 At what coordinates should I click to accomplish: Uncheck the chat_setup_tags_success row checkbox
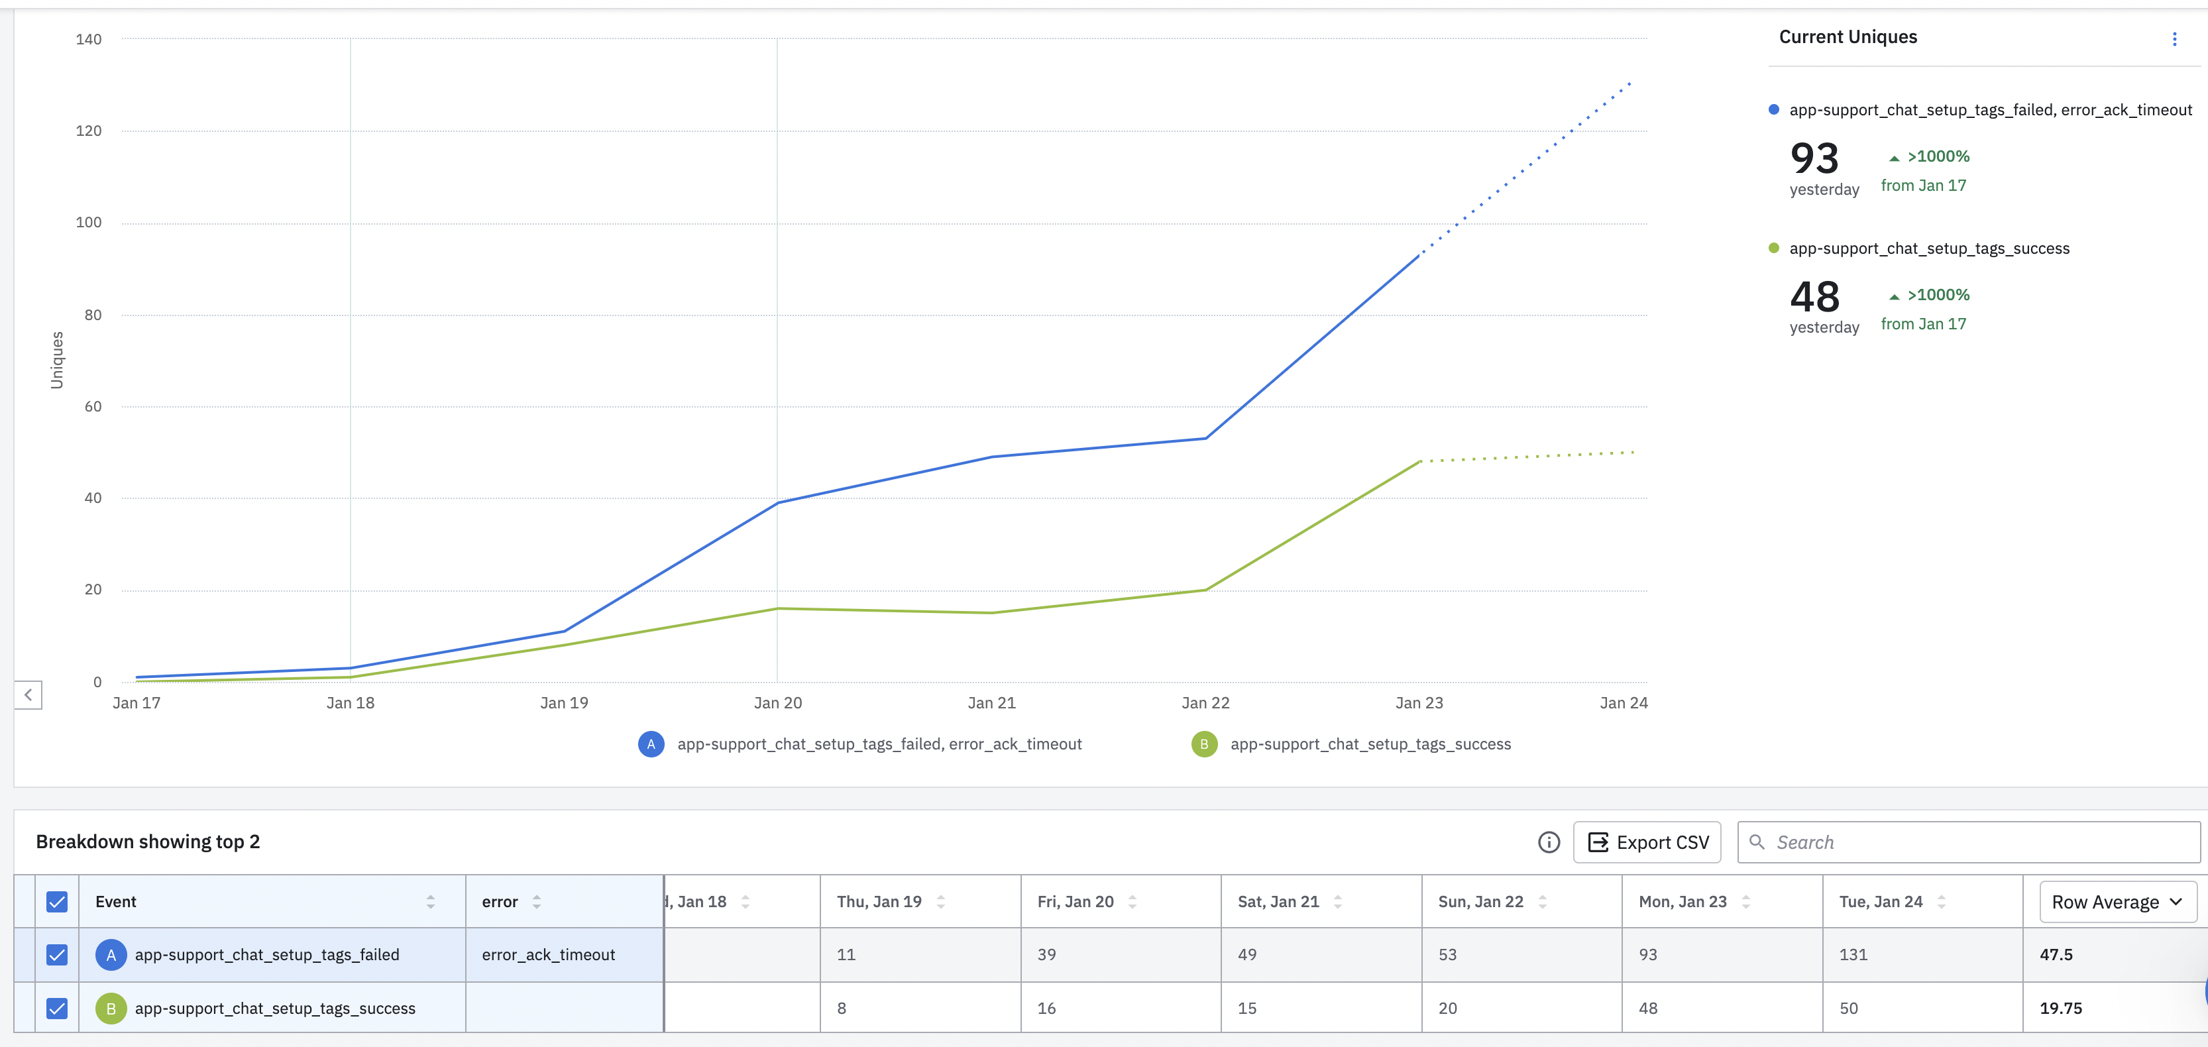[x=56, y=1009]
